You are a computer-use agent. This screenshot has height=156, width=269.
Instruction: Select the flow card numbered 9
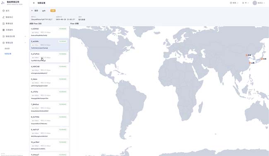(x=49, y=133)
